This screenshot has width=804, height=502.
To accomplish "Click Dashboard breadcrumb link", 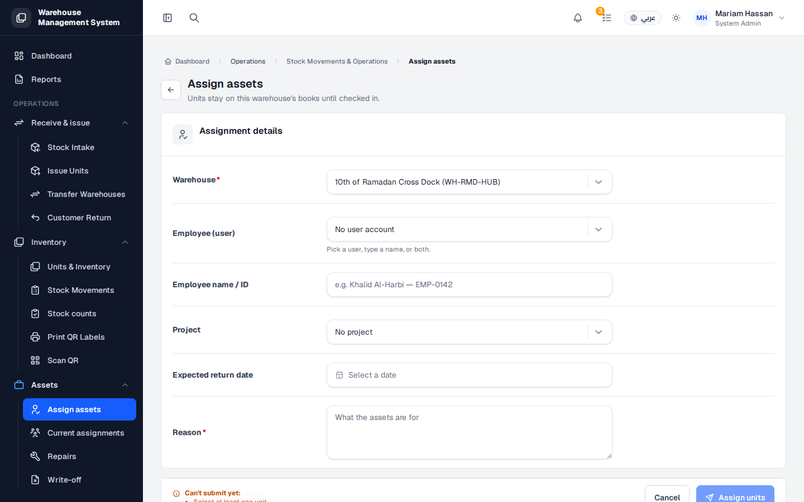I will click(x=187, y=61).
